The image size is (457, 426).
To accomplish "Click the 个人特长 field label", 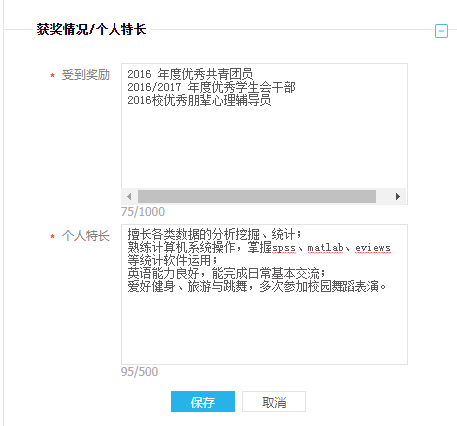I will pyautogui.click(x=86, y=236).
